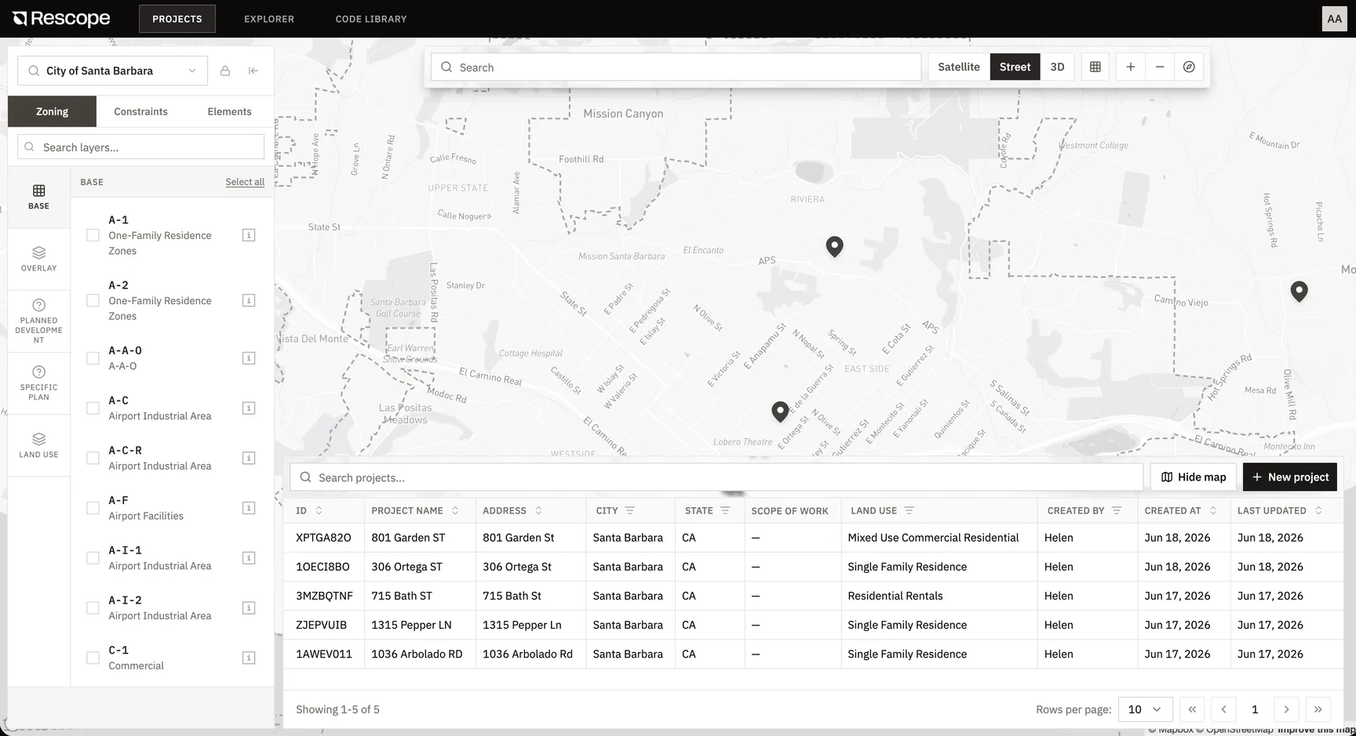Reset map compass orientation
Viewport: 1356px width, 736px height.
coord(1189,67)
